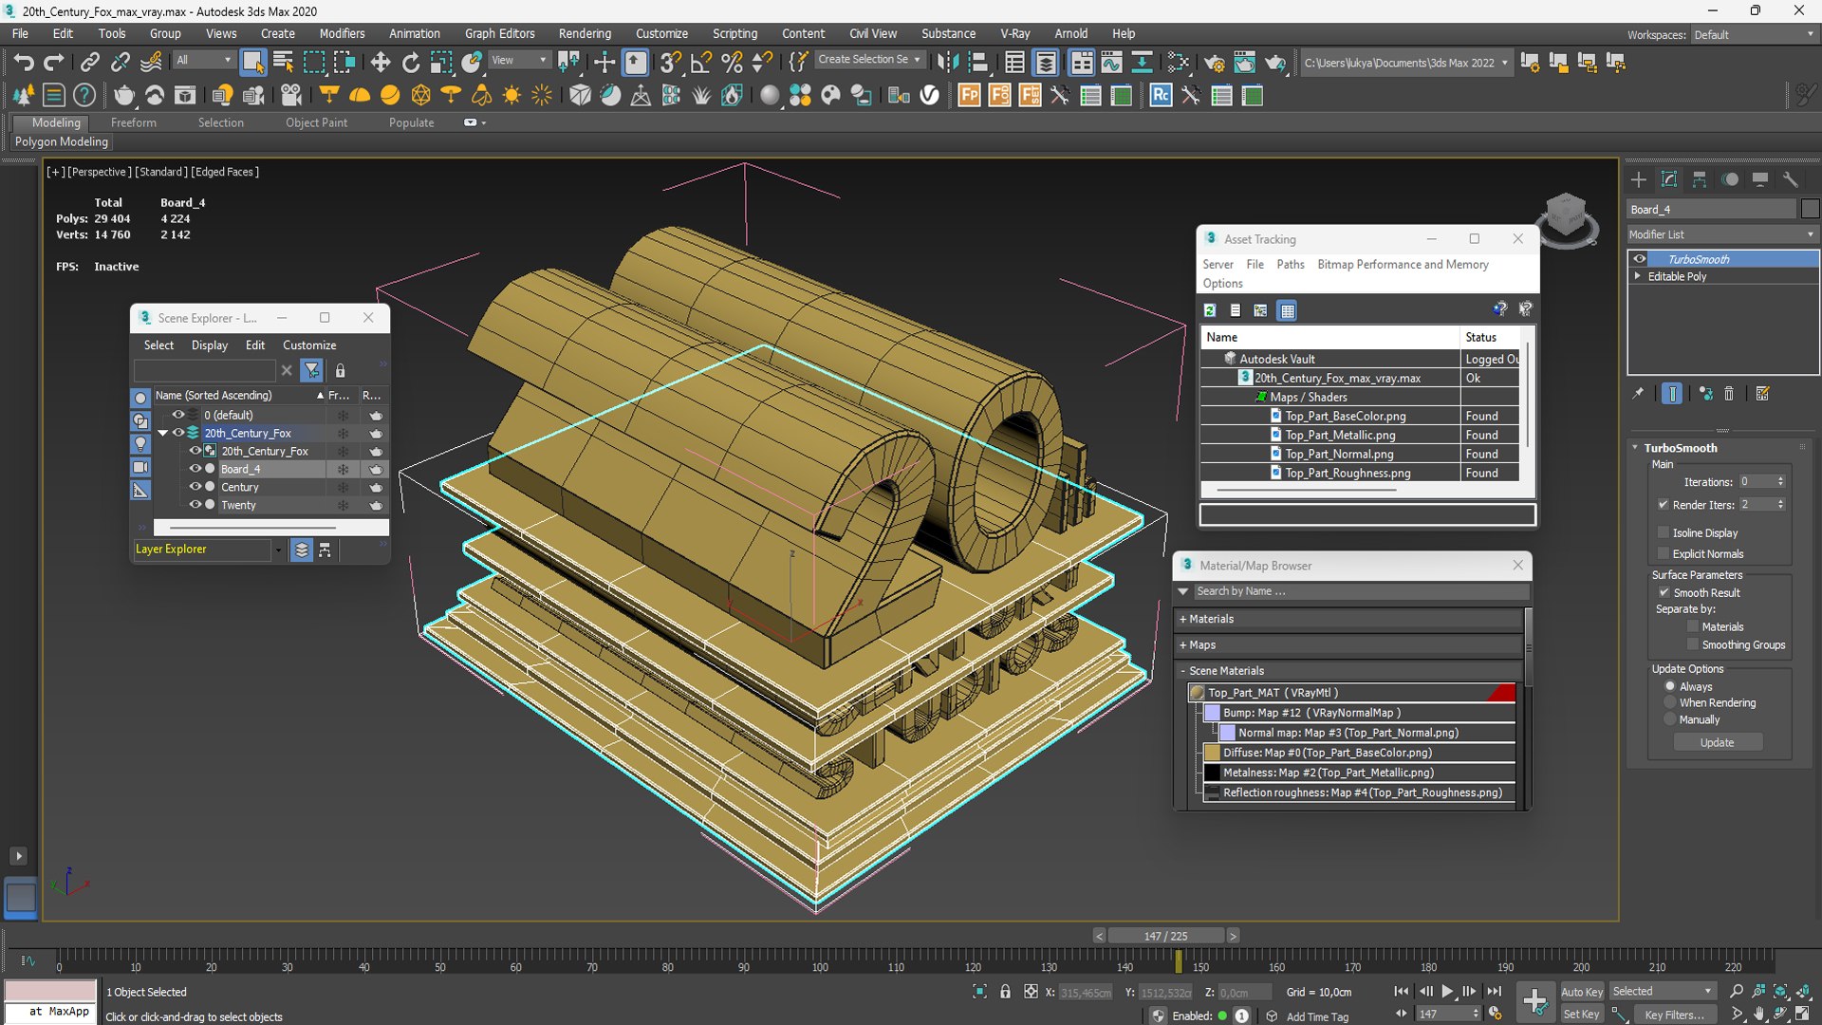Activate the Select and Move tool

380,63
